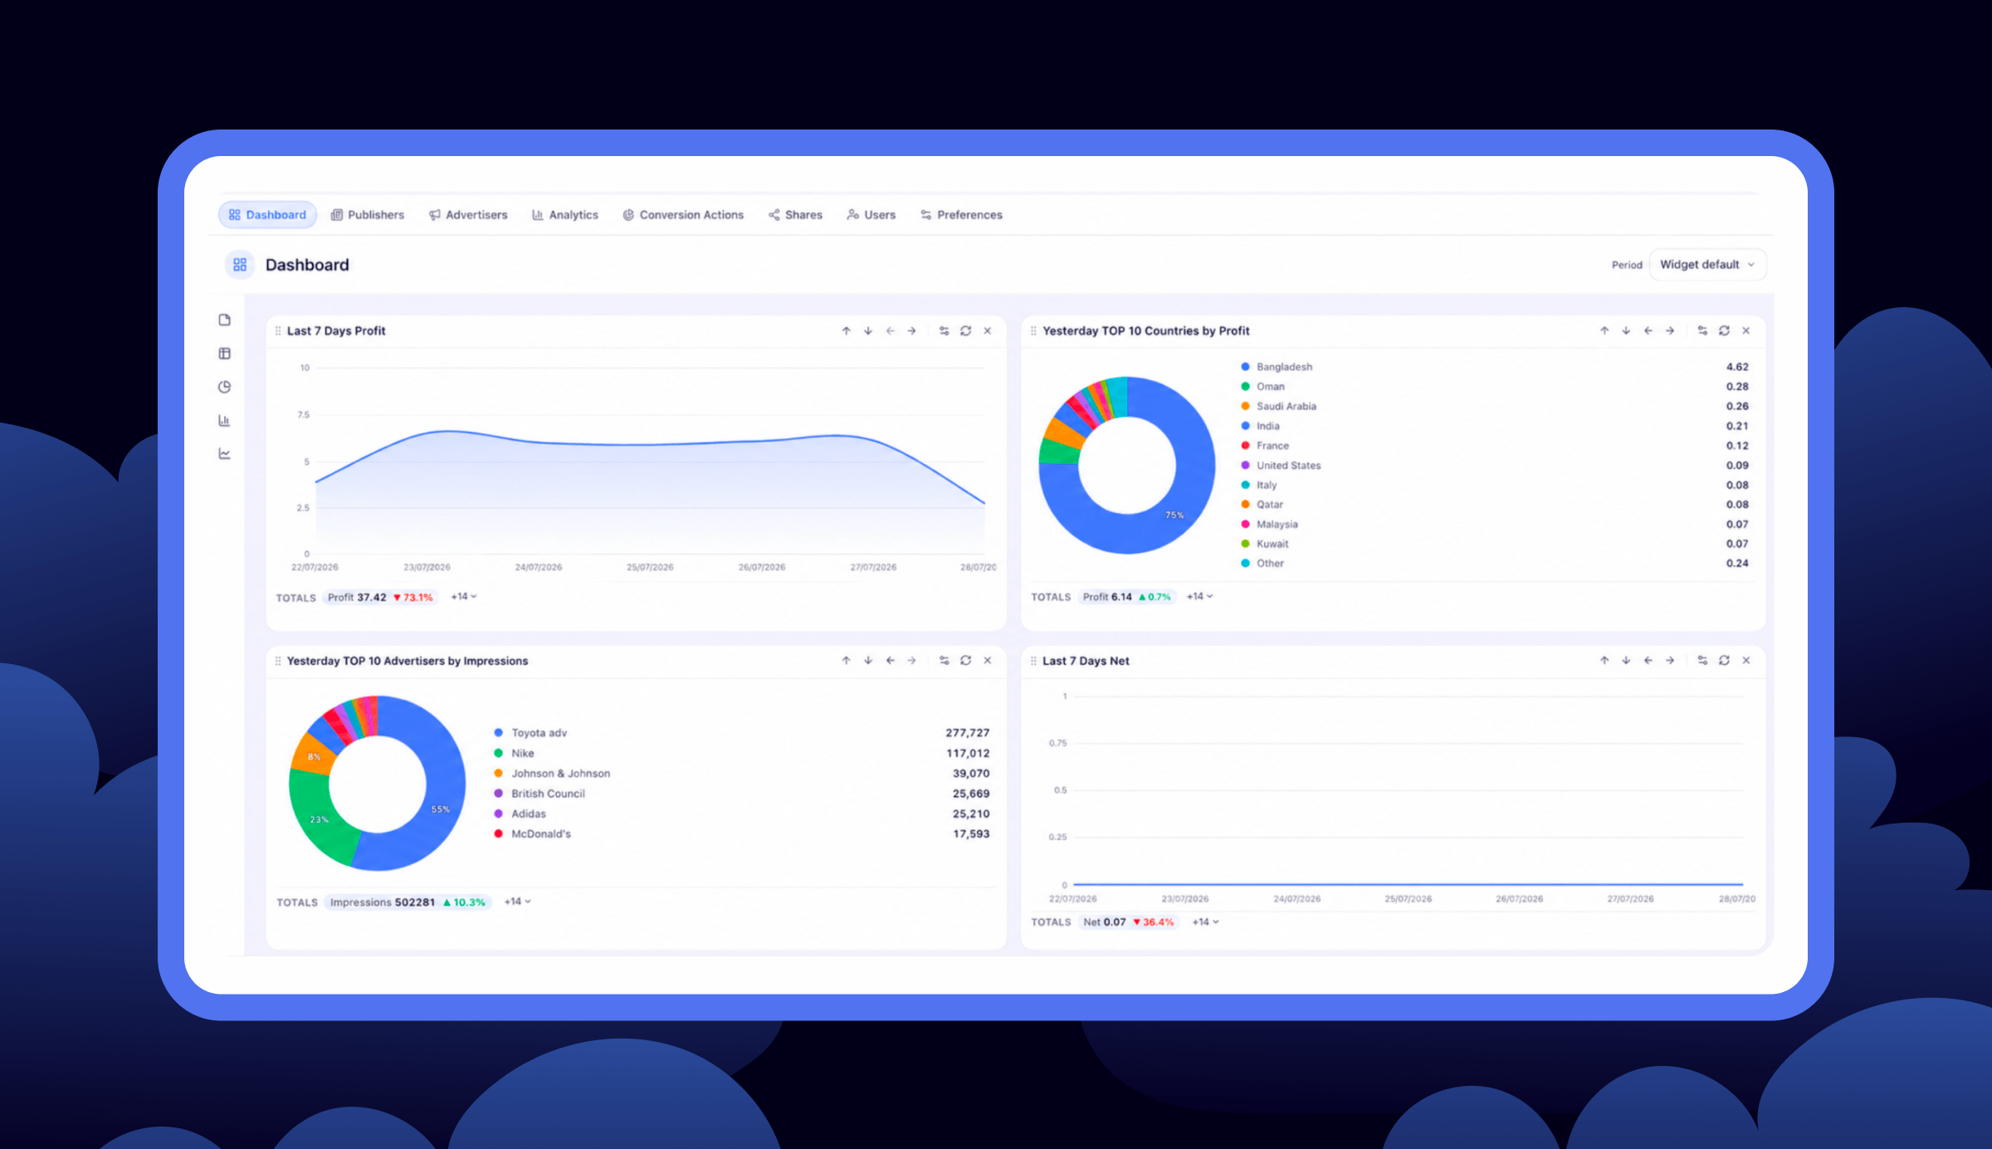Open settings of Last 7 Days Net widget
This screenshot has height=1149, width=1992.
(1702, 660)
